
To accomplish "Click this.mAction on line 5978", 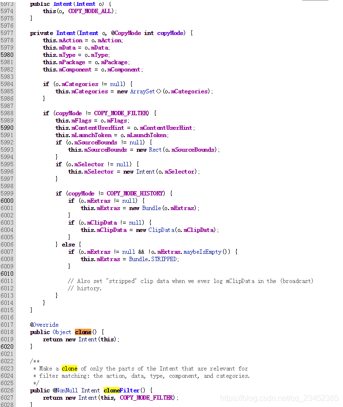I will tap(63, 40).
